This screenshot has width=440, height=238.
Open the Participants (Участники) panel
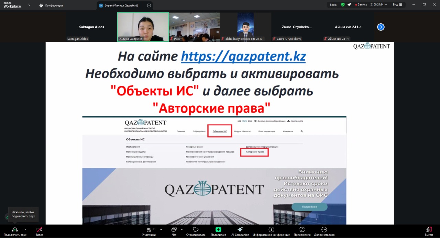tap(149, 230)
